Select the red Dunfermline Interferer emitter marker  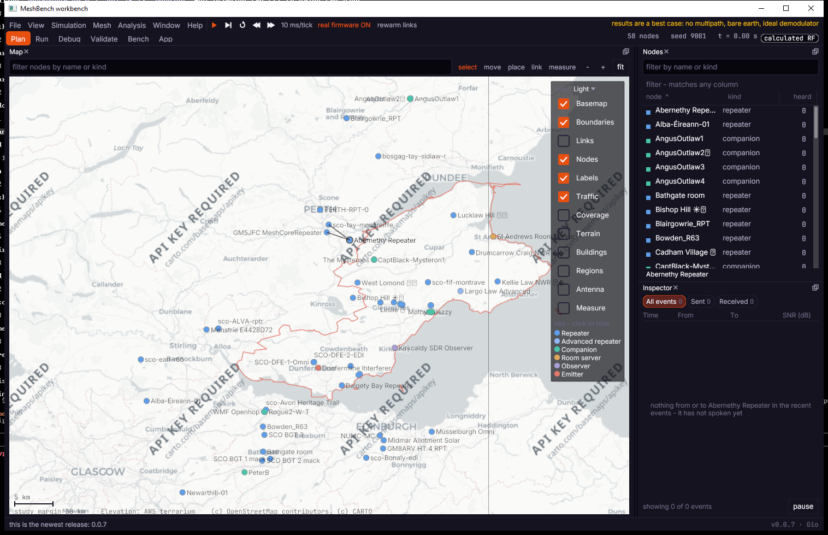click(x=318, y=368)
